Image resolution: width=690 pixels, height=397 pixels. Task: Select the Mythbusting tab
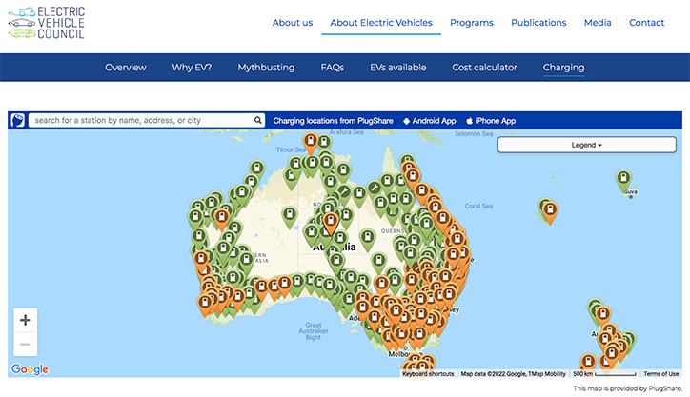pos(266,68)
